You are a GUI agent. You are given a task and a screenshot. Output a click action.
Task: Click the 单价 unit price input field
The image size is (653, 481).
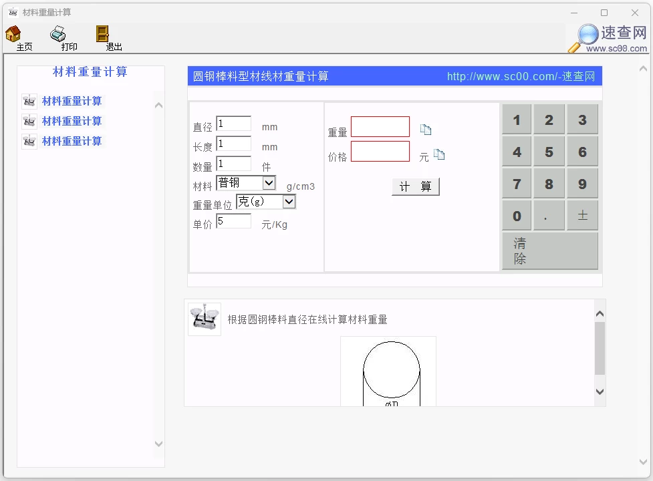(233, 221)
